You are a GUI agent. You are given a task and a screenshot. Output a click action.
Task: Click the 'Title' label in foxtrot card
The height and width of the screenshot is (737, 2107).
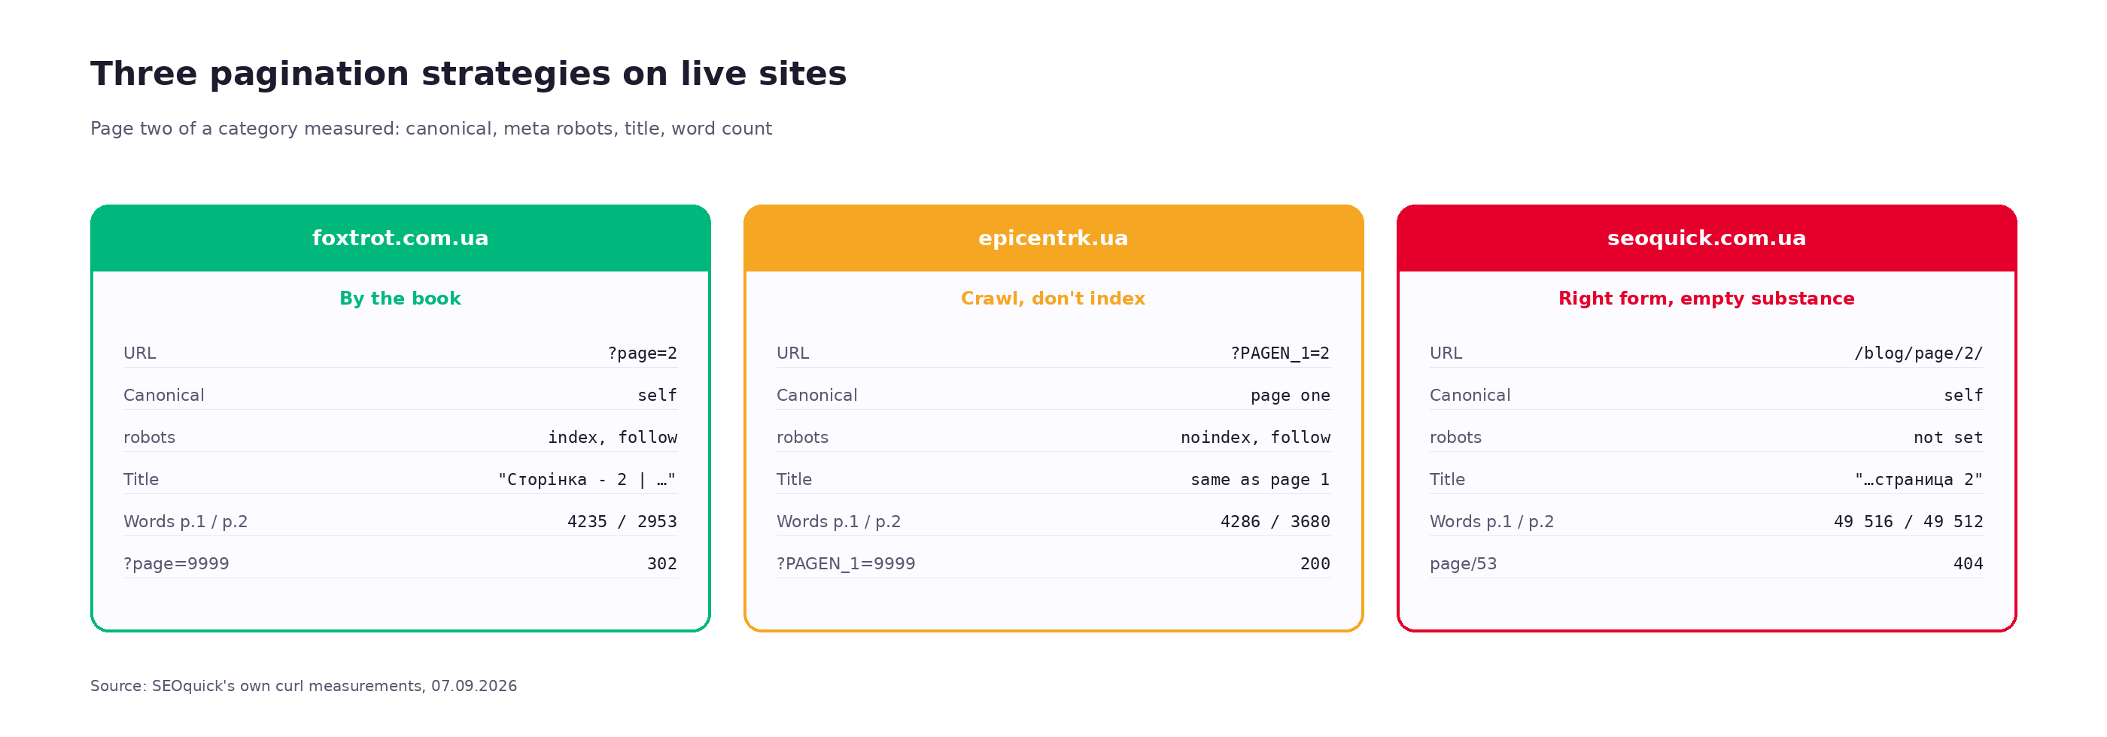click(141, 480)
